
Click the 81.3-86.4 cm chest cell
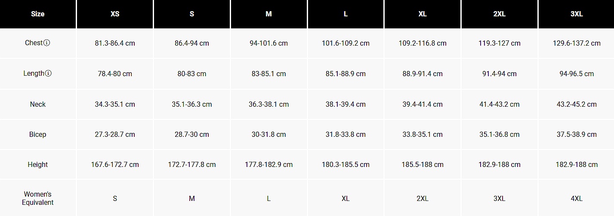pyautogui.click(x=115, y=43)
